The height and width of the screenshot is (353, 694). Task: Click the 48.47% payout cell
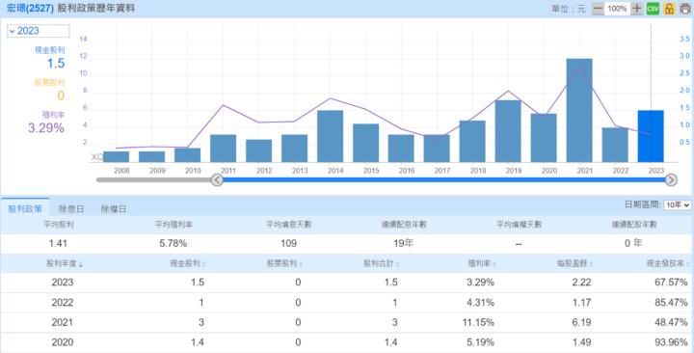tap(671, 322)
